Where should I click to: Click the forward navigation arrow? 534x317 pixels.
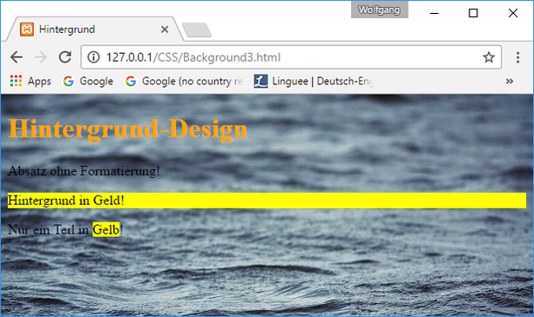[x=41, y=57]
